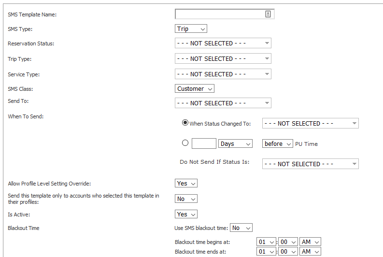Open the Use SMS blackout time dropdown

[x=241, y=228]
